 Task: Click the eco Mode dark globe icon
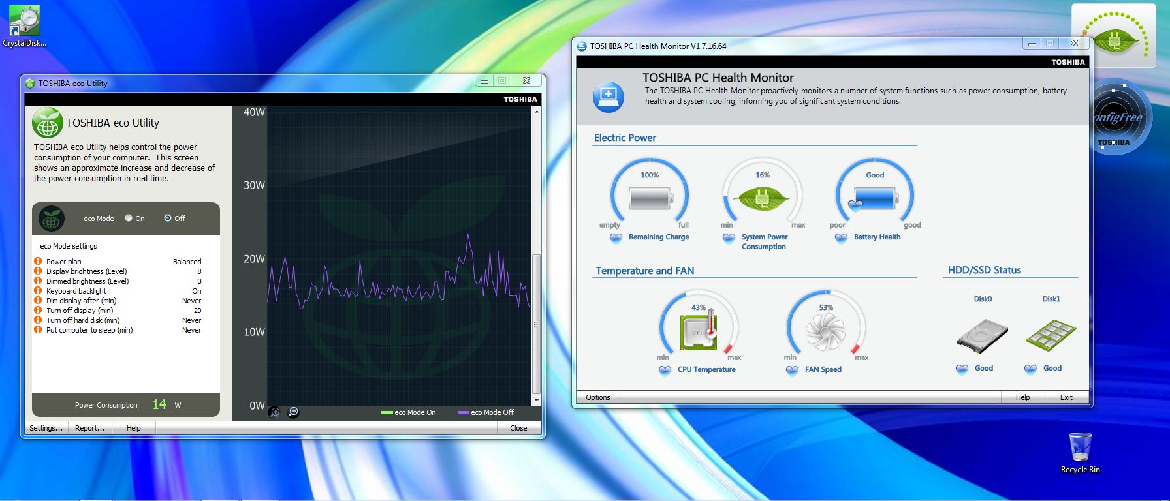coord(52,219)
